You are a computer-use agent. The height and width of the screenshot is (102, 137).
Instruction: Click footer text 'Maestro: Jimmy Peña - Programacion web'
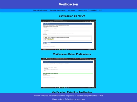[x=68, y=99]
